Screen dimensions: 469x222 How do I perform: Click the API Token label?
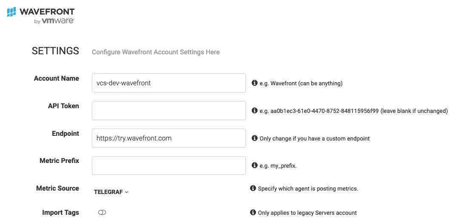pyautogui.click(x=63, y=106)
